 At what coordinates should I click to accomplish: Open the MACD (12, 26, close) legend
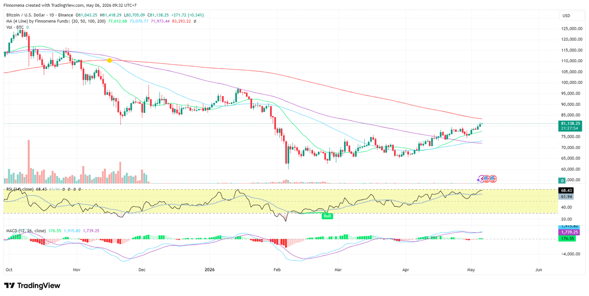tap(26, 230)
